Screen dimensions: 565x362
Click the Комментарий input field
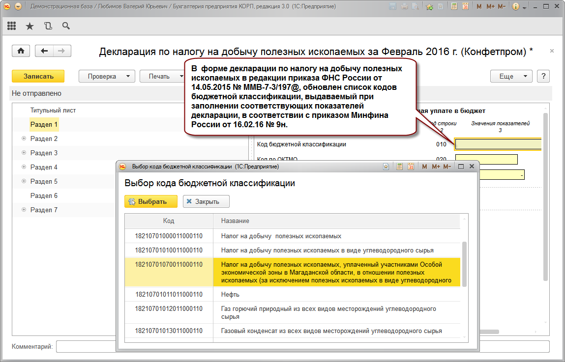(295, 347)
